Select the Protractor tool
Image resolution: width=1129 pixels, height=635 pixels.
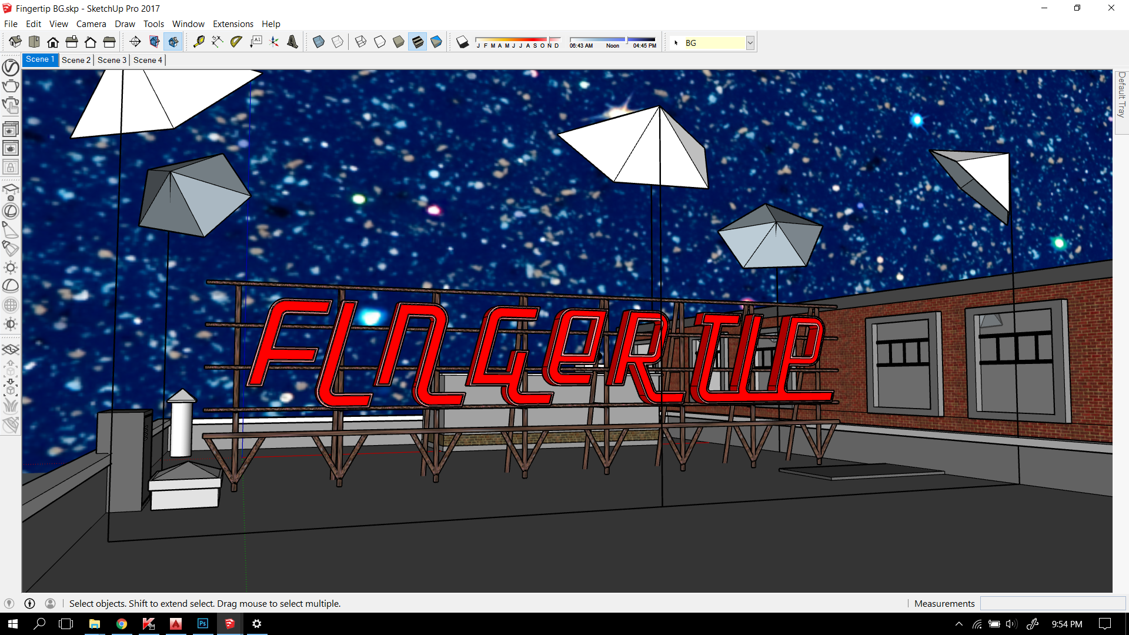click(236, 41)
